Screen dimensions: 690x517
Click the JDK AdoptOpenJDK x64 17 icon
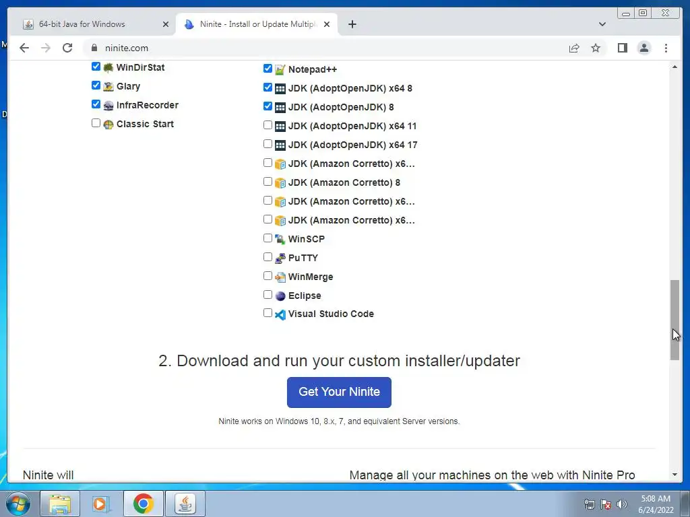coord(280,145)
